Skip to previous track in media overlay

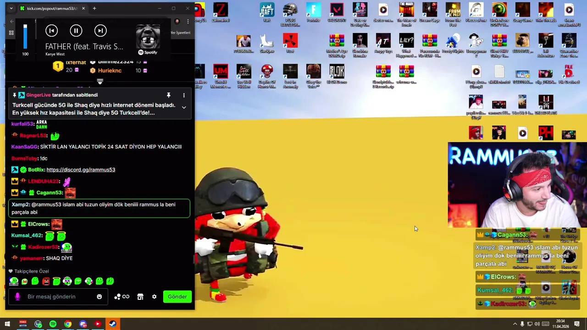click(x=51, y=31)
